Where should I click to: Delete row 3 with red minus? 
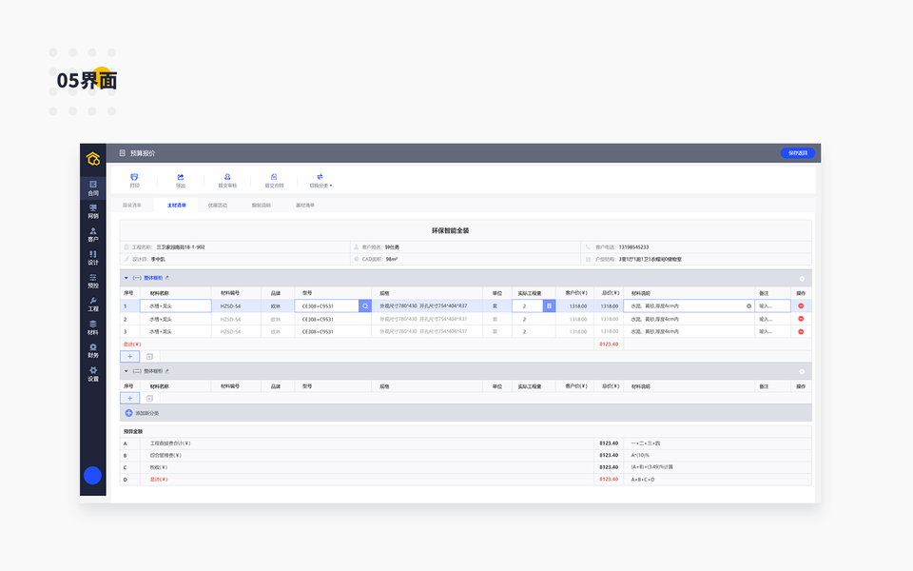pos(801,331)
